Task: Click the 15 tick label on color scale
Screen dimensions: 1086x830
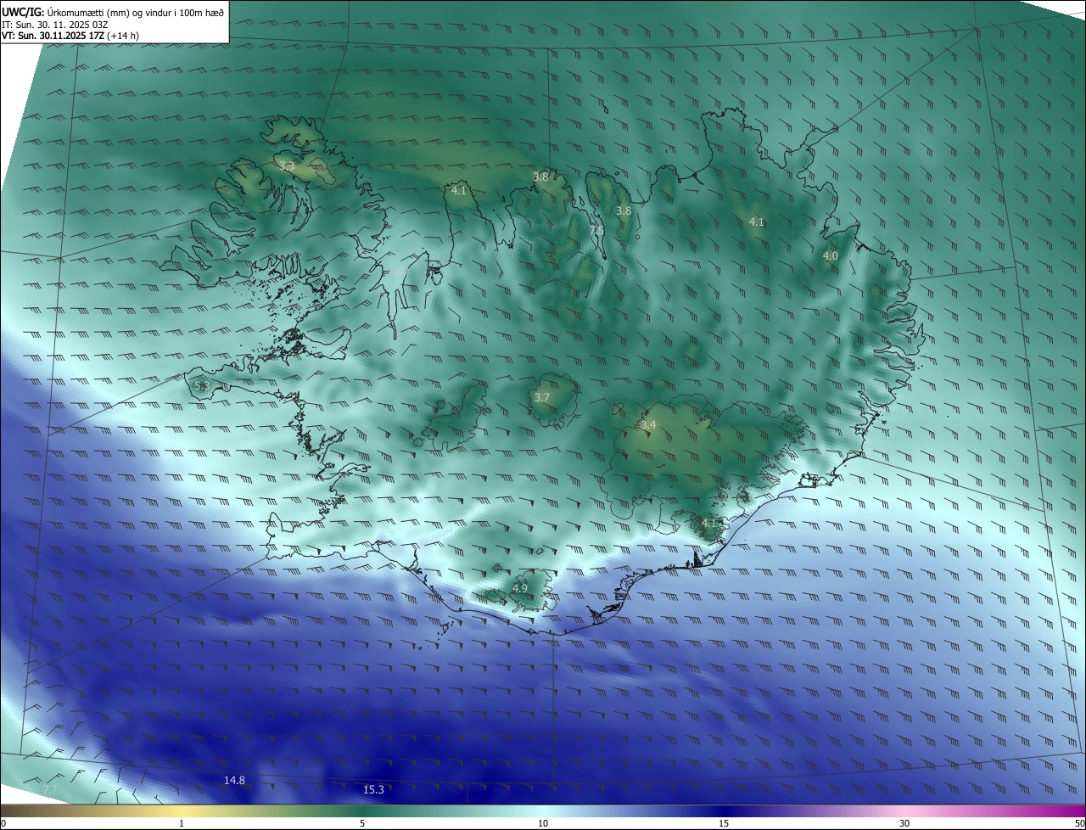Action: pyautogui.click(x=724, y=823)
